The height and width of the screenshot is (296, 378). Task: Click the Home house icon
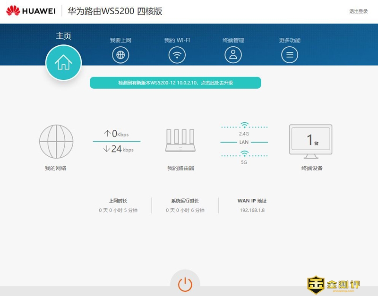point(63,63)
